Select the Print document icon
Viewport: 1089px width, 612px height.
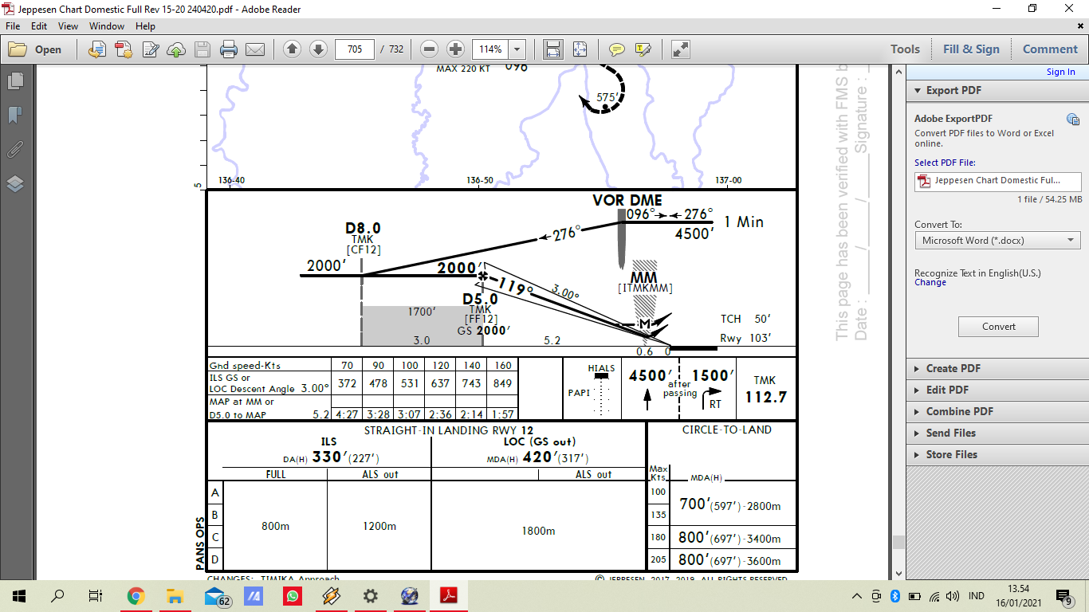[x=229, y=49]
